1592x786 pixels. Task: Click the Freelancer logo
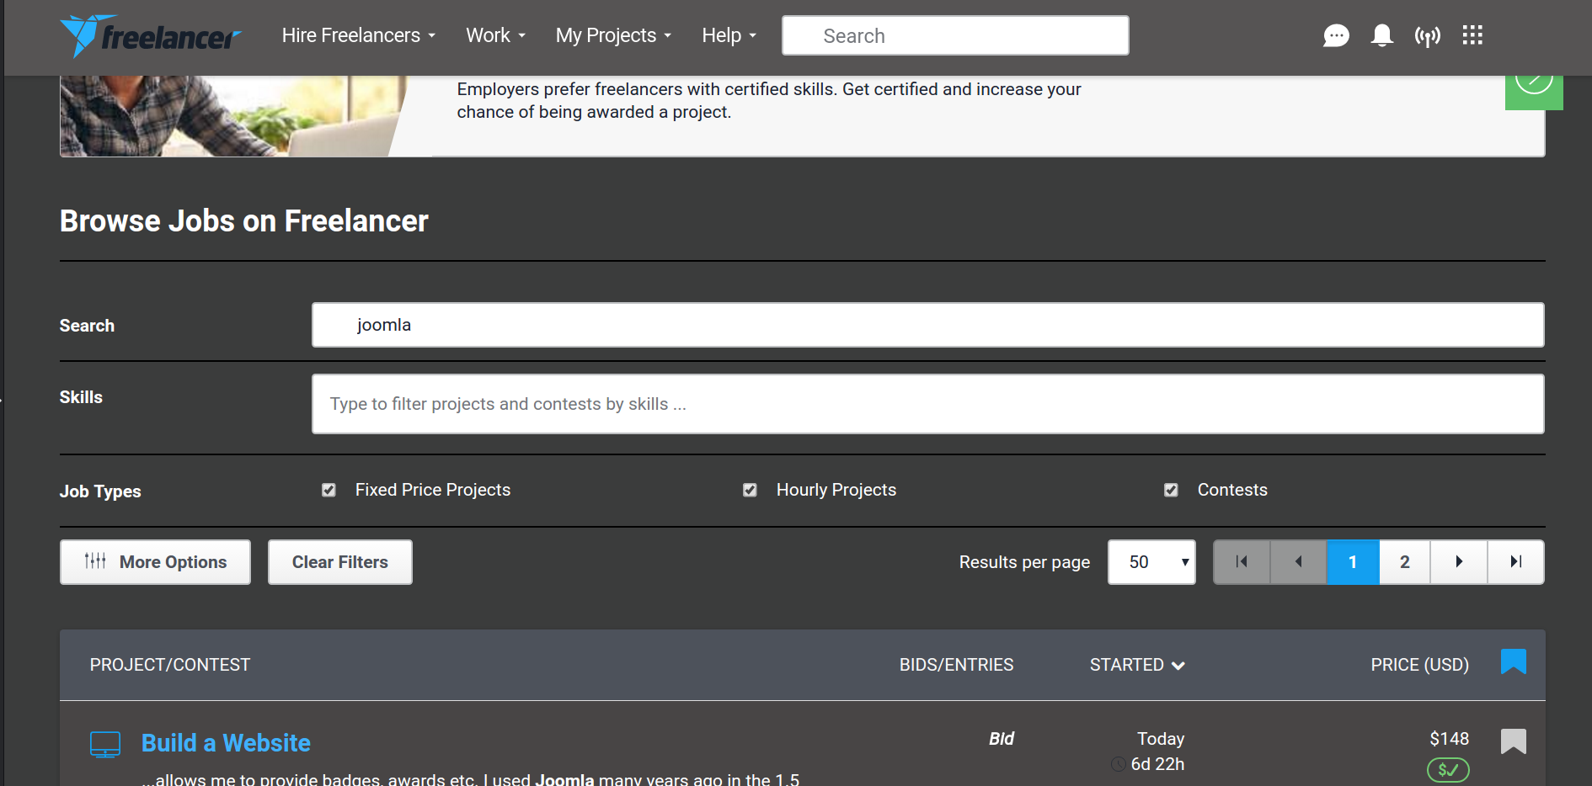151,36
